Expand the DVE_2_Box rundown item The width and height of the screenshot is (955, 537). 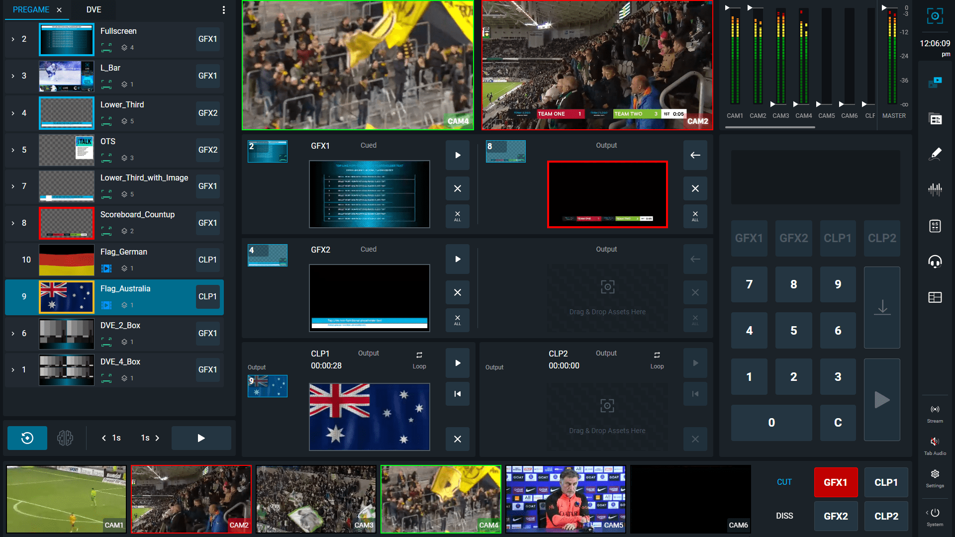click(x=13, y=334)
